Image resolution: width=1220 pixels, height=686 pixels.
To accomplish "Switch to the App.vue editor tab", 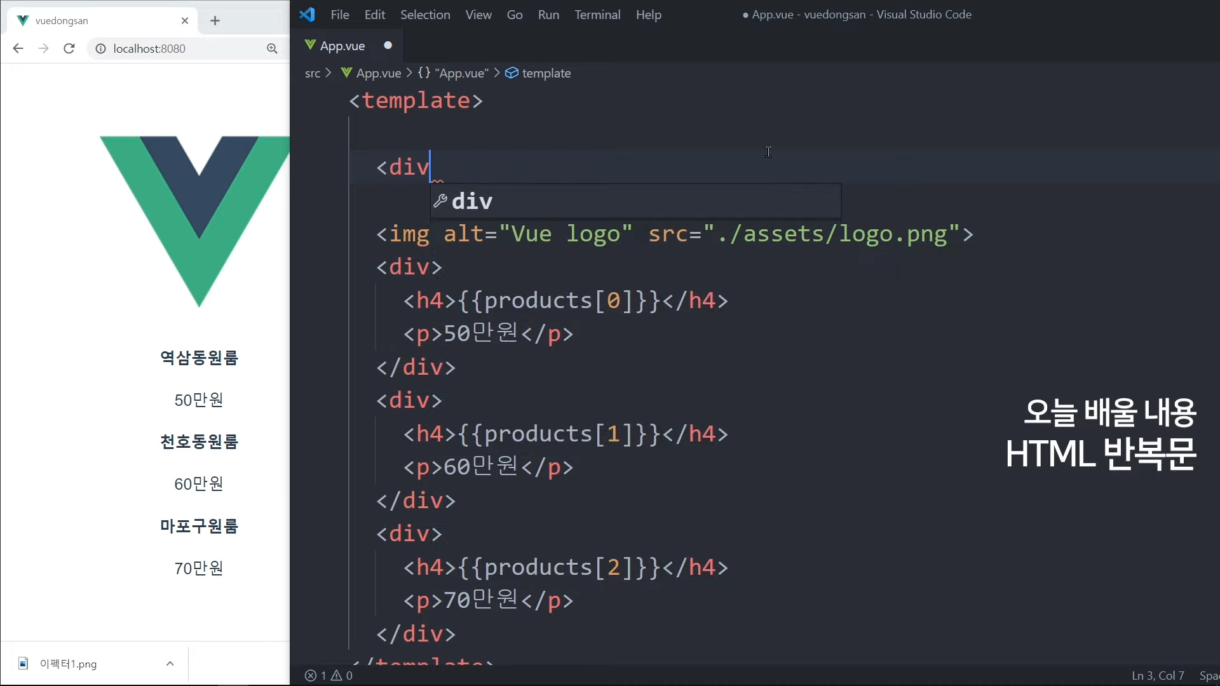I will 342,46.
